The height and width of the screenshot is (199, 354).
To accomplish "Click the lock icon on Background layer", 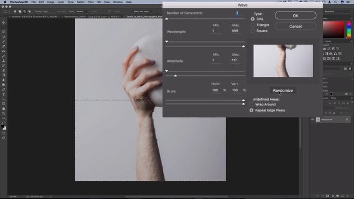I will coord(347,119).
